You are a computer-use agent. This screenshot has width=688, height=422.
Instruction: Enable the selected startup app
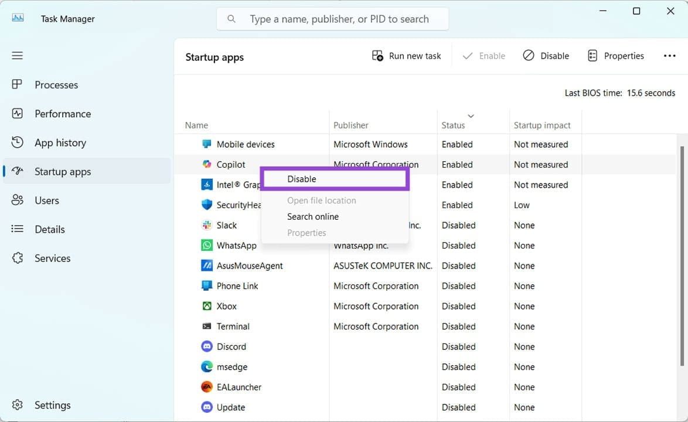click(483, 55)
